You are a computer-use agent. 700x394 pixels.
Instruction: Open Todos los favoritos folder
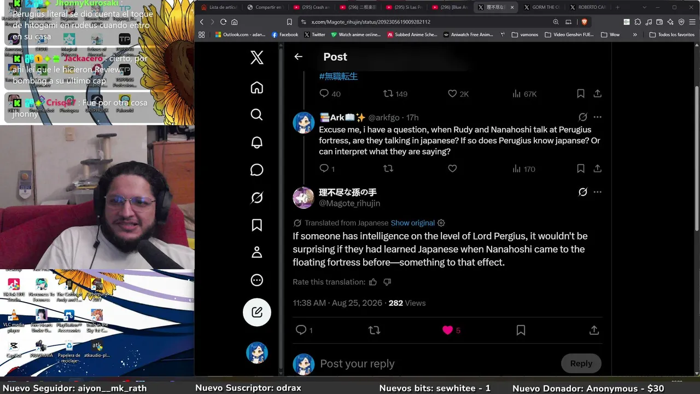pyautogui.click(x=672, y=34)
